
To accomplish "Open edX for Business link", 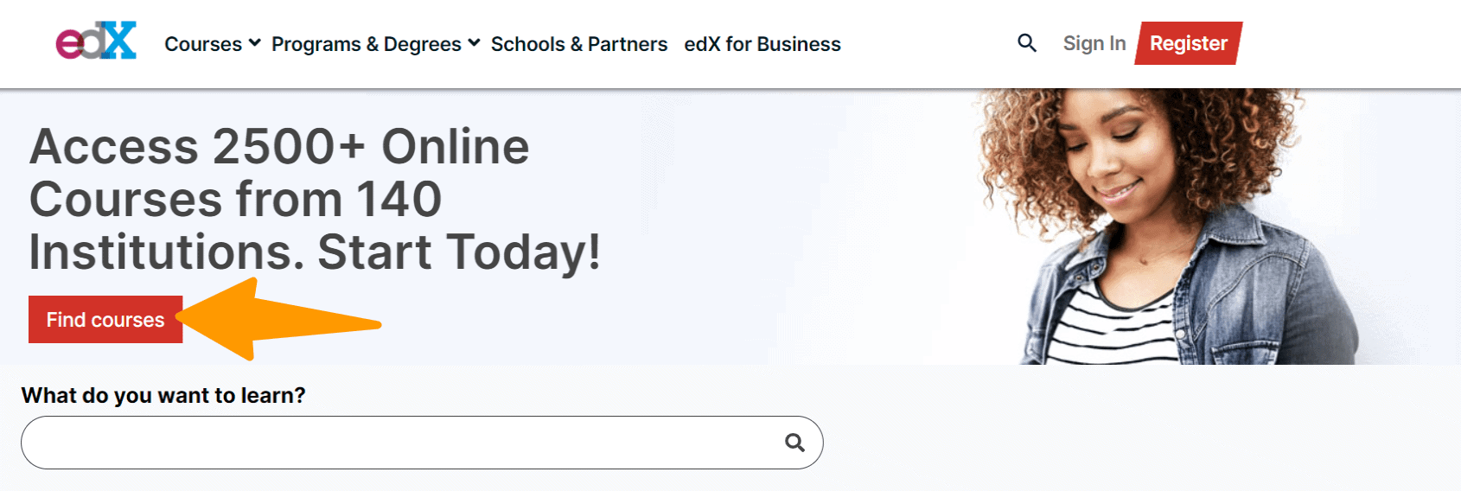I will (762, 44).
